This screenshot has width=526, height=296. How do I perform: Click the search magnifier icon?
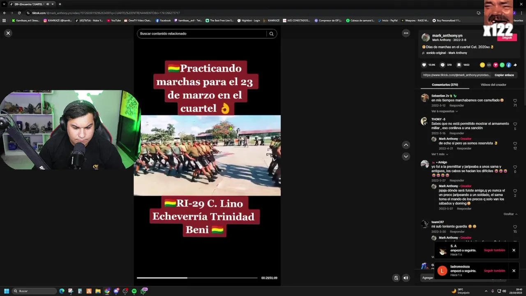coord(271,34)
